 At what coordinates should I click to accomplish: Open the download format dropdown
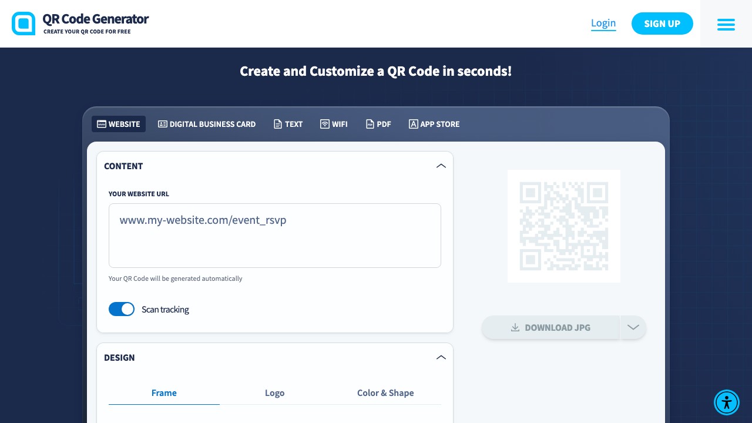(x=633, y=327)
